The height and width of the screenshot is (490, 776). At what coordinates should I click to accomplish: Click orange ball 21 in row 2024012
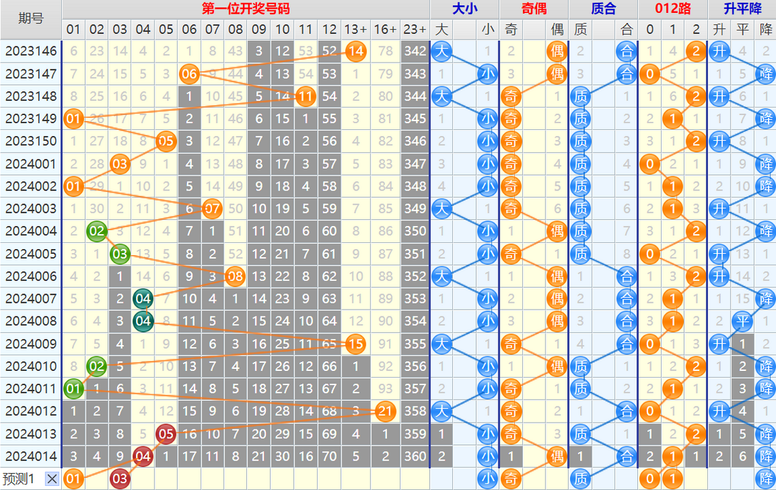[x=385, y=411]
